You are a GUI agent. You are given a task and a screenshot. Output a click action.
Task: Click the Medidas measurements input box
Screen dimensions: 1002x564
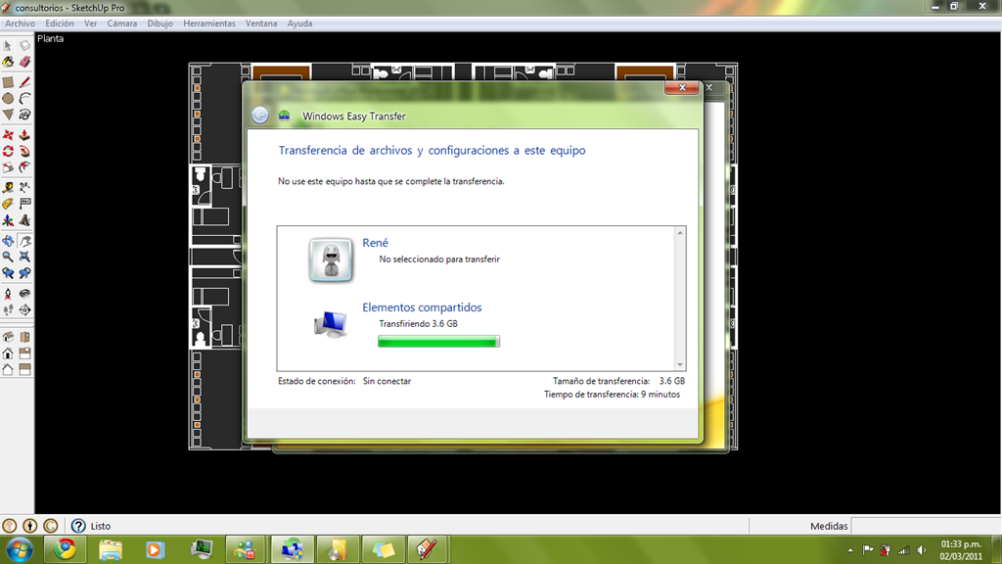point(926,526)
